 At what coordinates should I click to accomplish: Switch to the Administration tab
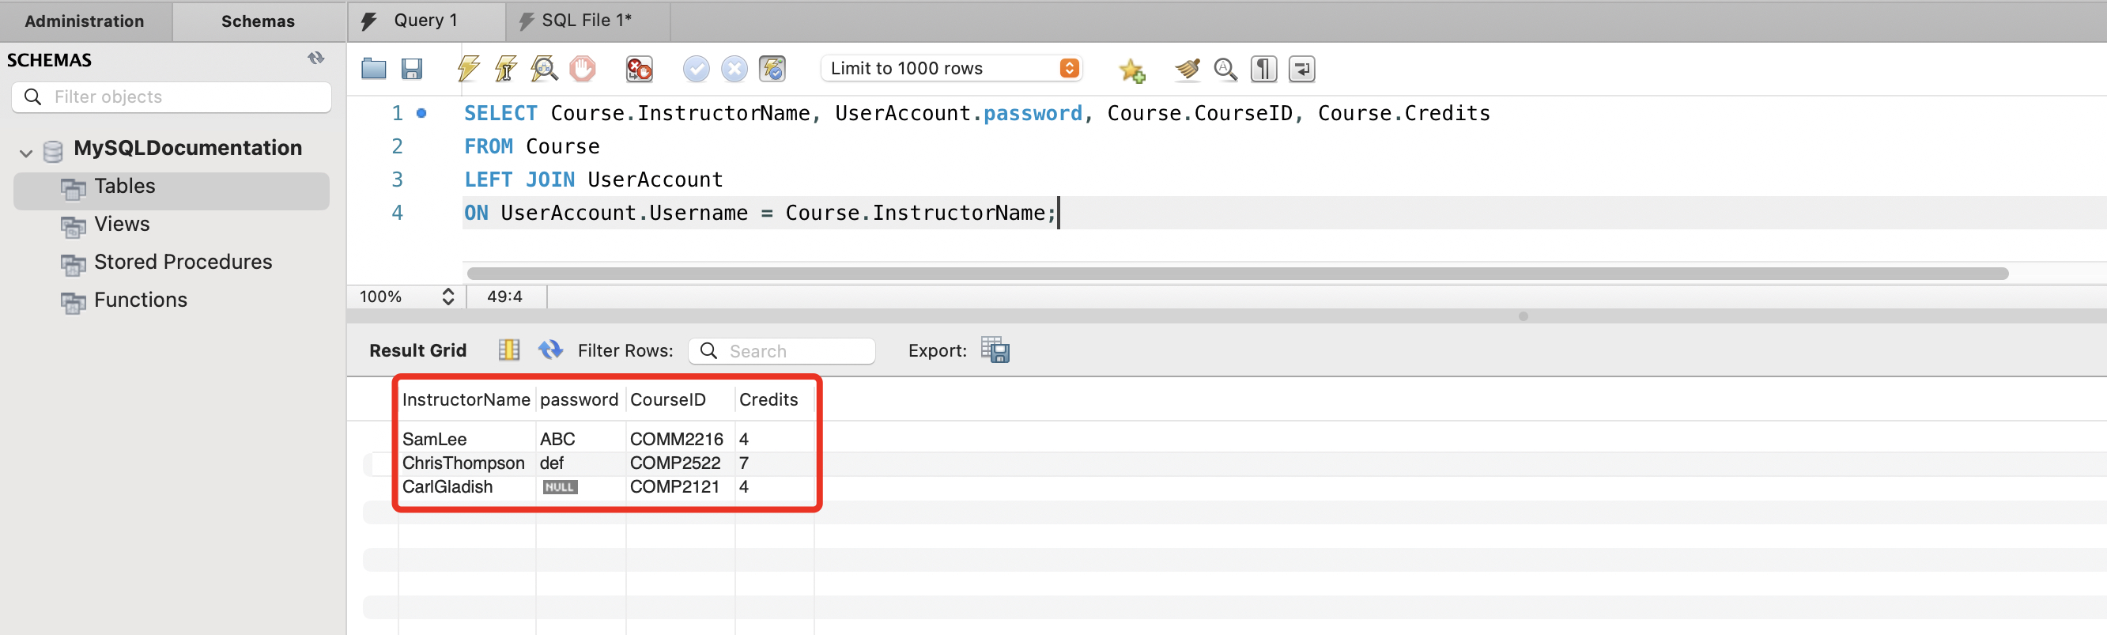pyautogui.click(x=85, y=21)
